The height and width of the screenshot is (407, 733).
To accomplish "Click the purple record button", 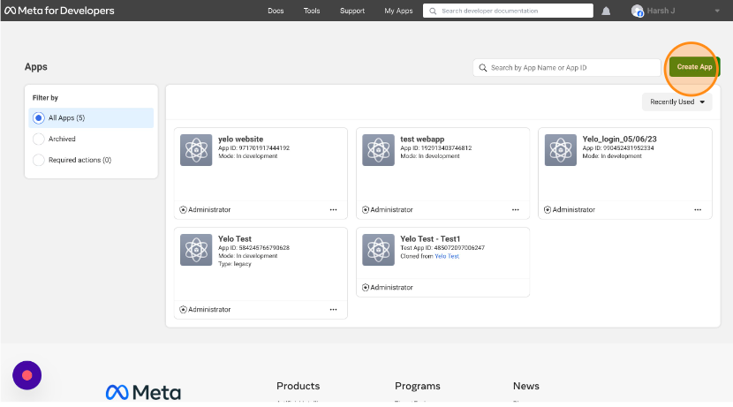I will 27,375.
